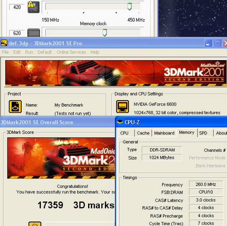Click the 1024x768, 32 bit color settings text
Image resolution: width=227 pixels, height=226 pixels.
coord(177,113)
